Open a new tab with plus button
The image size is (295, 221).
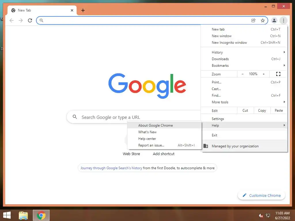[83, 10]
